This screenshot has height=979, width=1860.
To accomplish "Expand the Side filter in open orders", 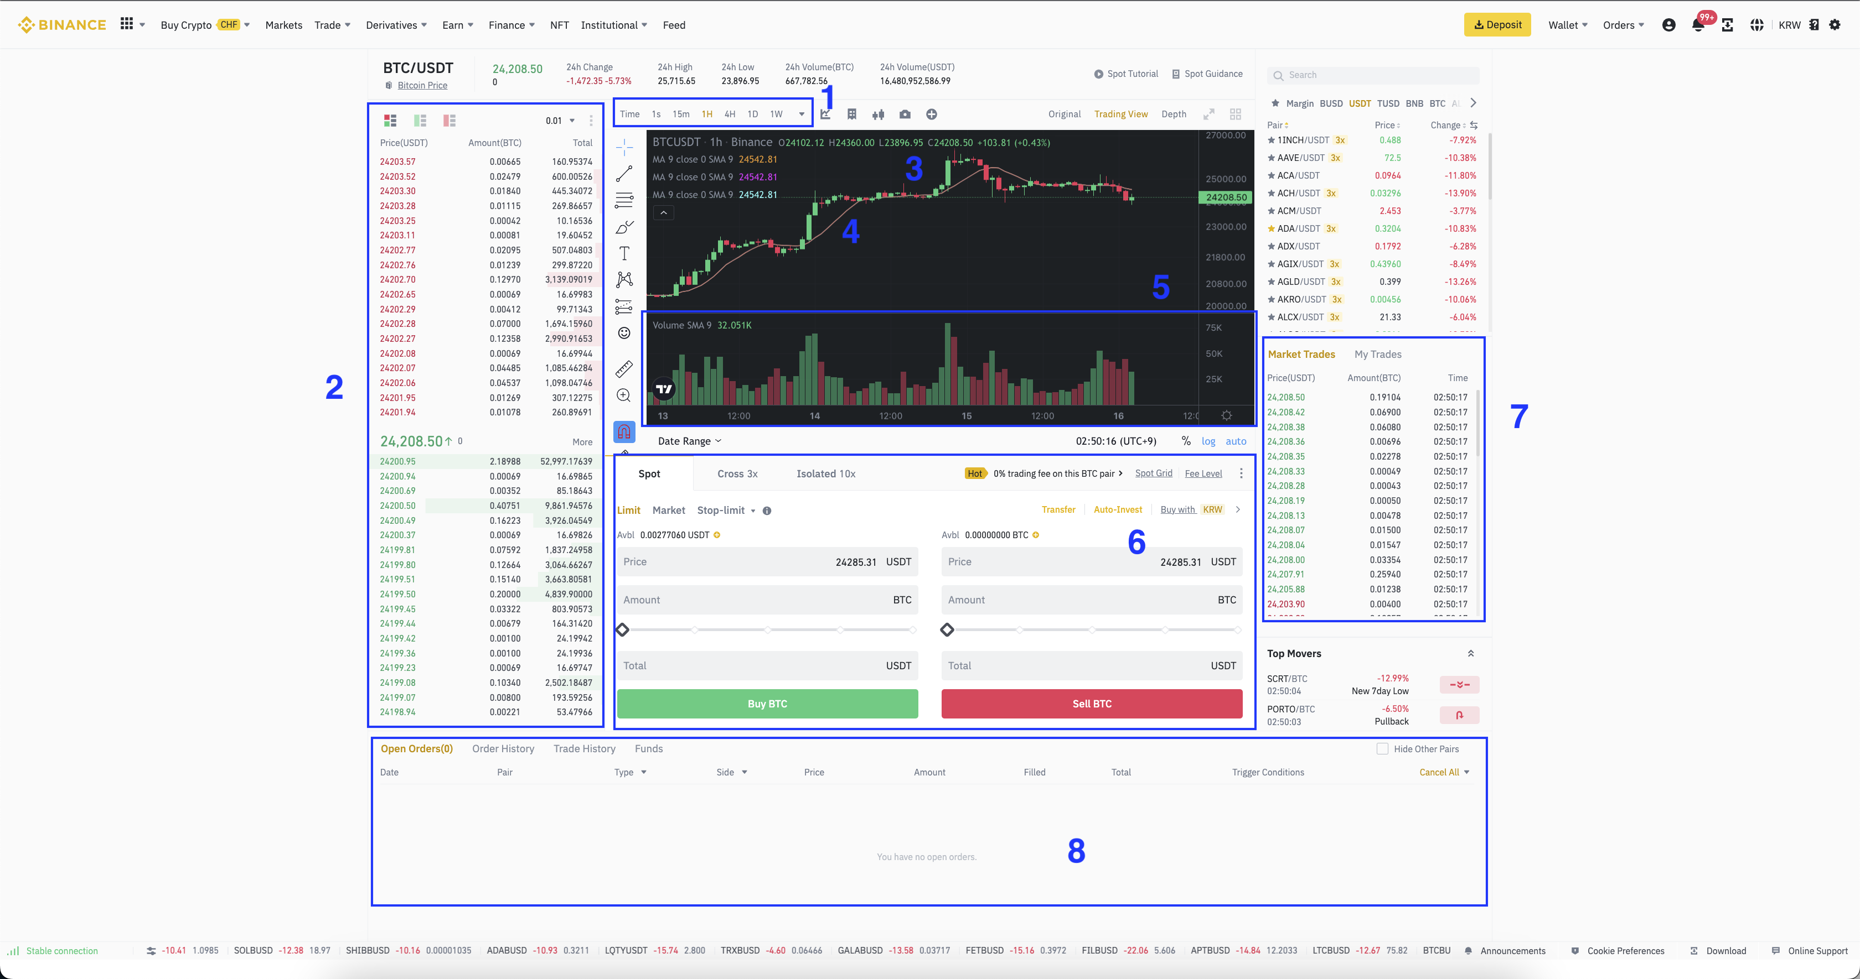I will point(731,772).
